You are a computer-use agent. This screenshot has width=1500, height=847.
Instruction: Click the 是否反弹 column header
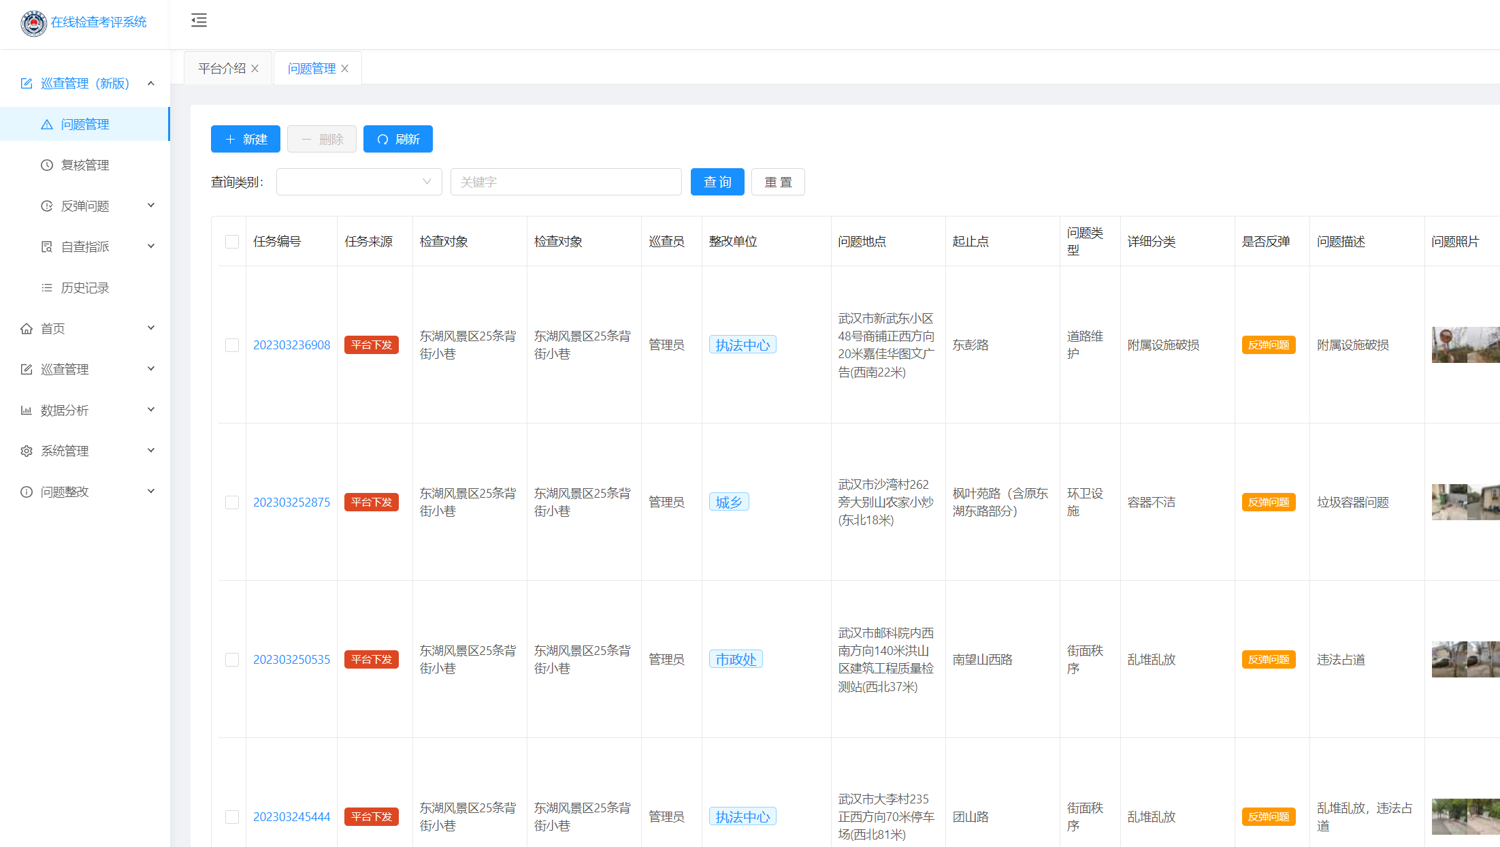point(1266,242)
